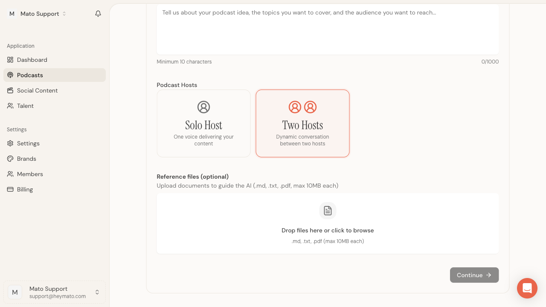The width and height of the screenshot is (546, 307).
Task: Click the M workspace avatar at top
Action: point(12,14)
